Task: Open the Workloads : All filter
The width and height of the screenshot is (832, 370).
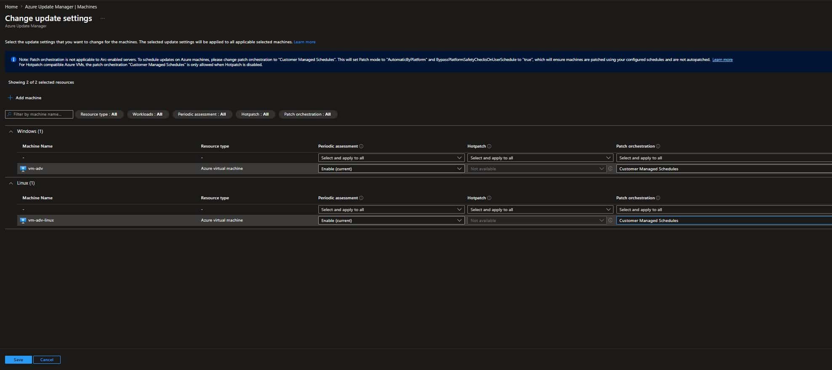Action: pyautogui.click(x=147, y=114)
